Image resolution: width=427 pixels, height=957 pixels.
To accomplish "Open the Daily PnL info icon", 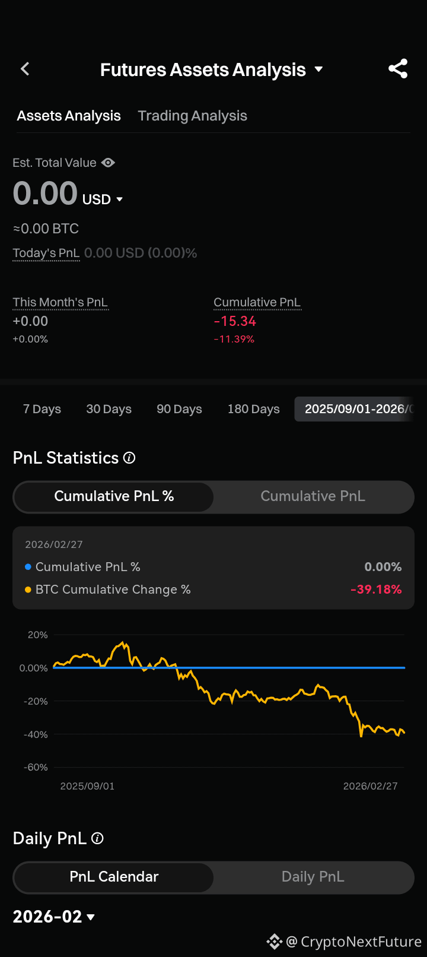I will tap(97, 838).
